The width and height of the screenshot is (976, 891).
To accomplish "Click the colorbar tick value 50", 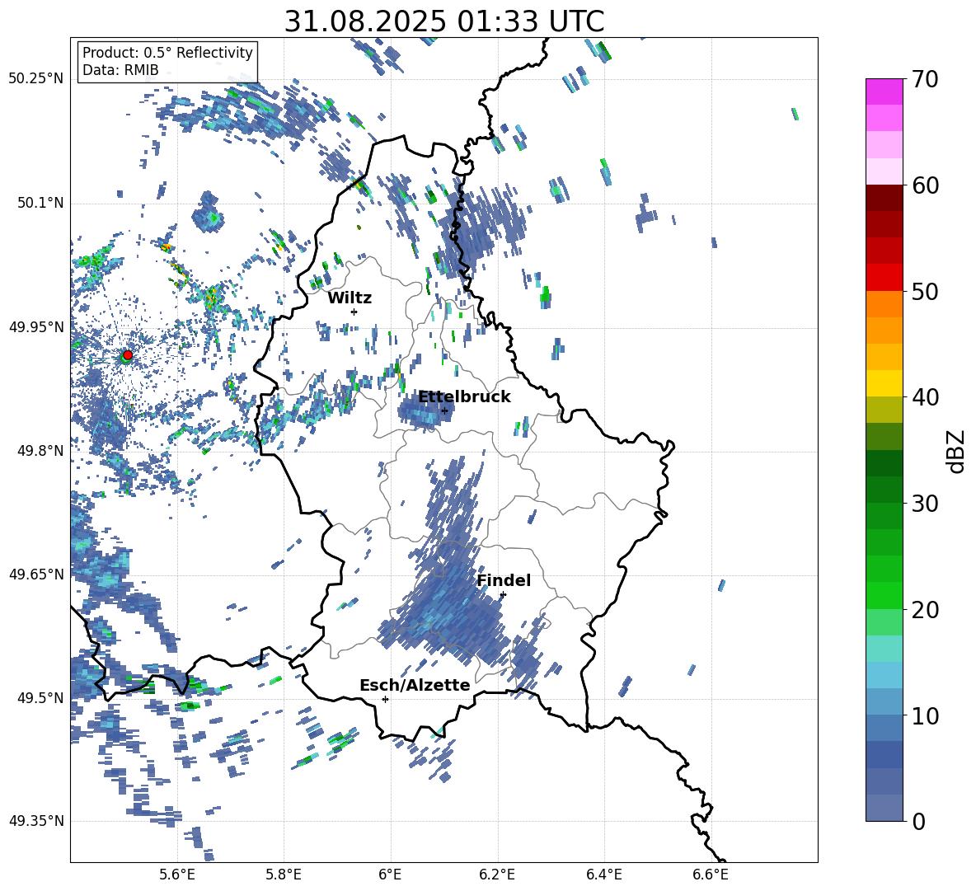I will tap(924, 291).
